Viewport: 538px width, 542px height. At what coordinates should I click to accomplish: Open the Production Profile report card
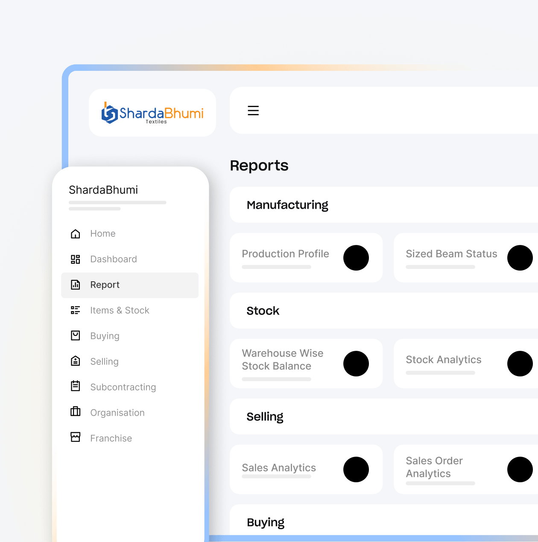pos(306,258)
